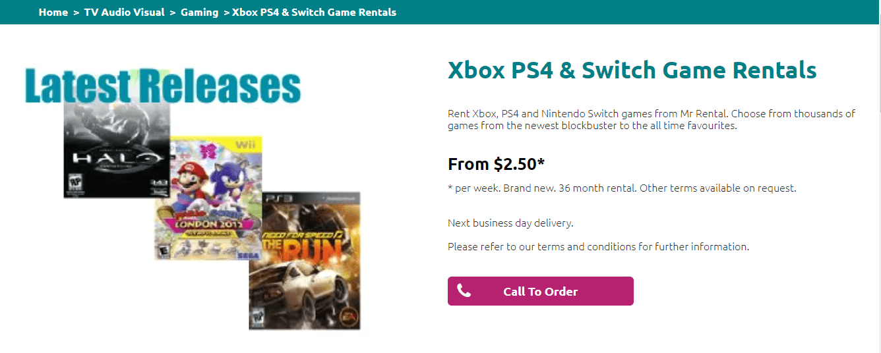Click the phone icon on the order button
Image resolution: width=881 pixels, height=353 pixels.
click(x=464, y=290)
